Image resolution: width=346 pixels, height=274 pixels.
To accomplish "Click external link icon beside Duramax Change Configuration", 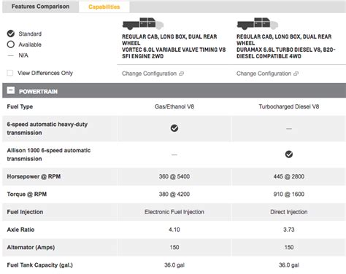I will pyautogui.click(x=296, y=74).
